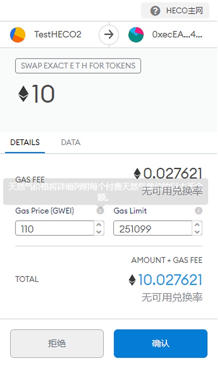Confirm the transaction with 确认 button
This screenshot has height=368, width=218.
point(161,344)
